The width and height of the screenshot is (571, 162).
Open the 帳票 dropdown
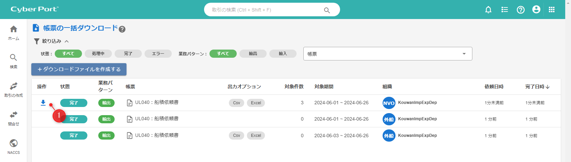387,54
